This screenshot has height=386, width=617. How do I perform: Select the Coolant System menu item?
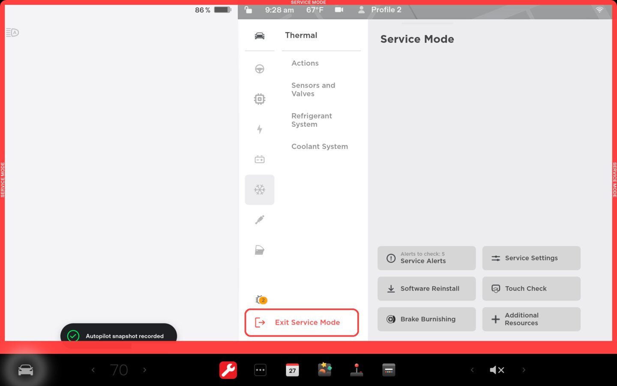click(x=319, y=147)
